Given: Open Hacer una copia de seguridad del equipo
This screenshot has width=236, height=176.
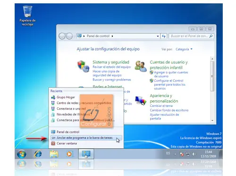Looking at the screenshot, I should click(107, 73).
